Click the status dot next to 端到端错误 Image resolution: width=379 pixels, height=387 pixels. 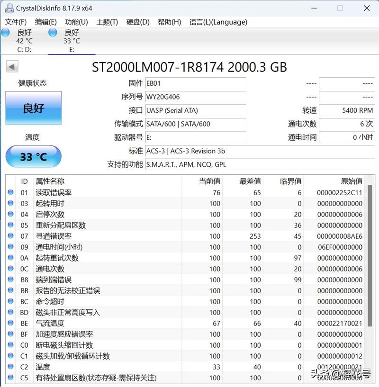click(10, 279)
